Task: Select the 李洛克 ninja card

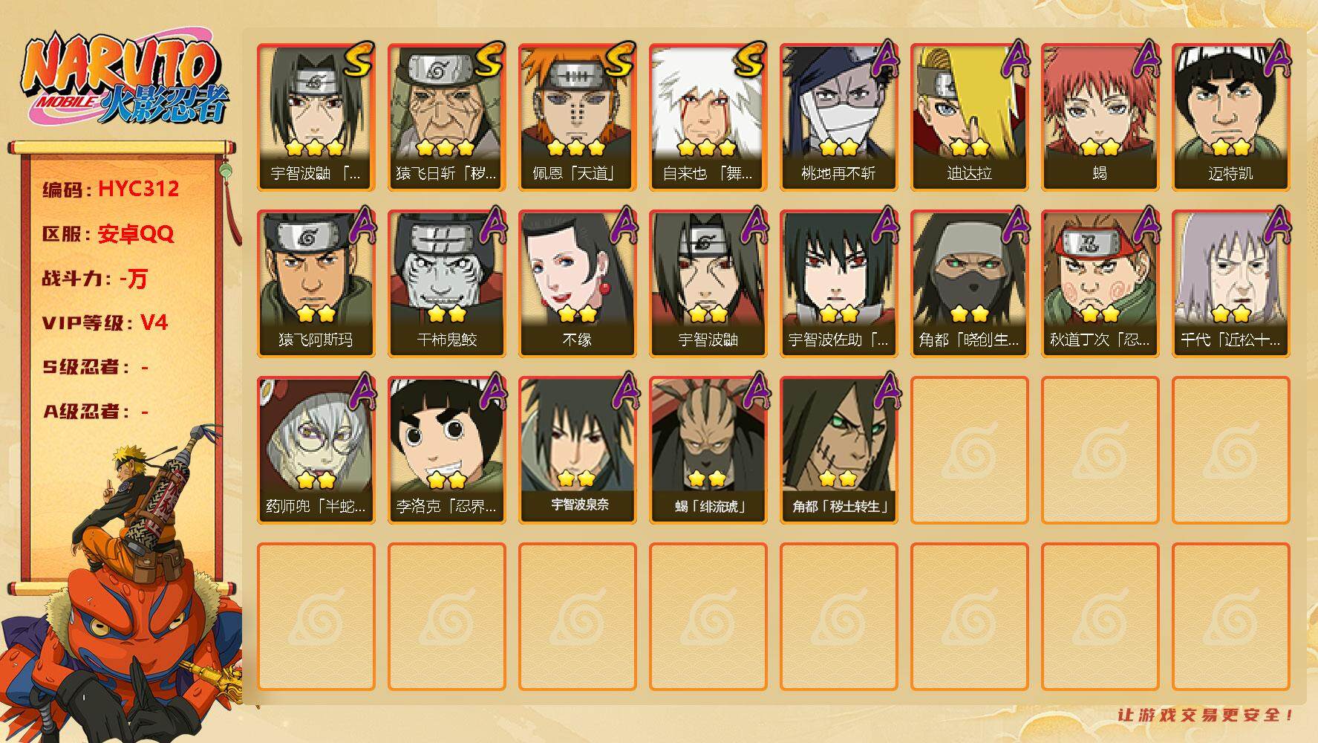Action: click(x=446, y=450)
